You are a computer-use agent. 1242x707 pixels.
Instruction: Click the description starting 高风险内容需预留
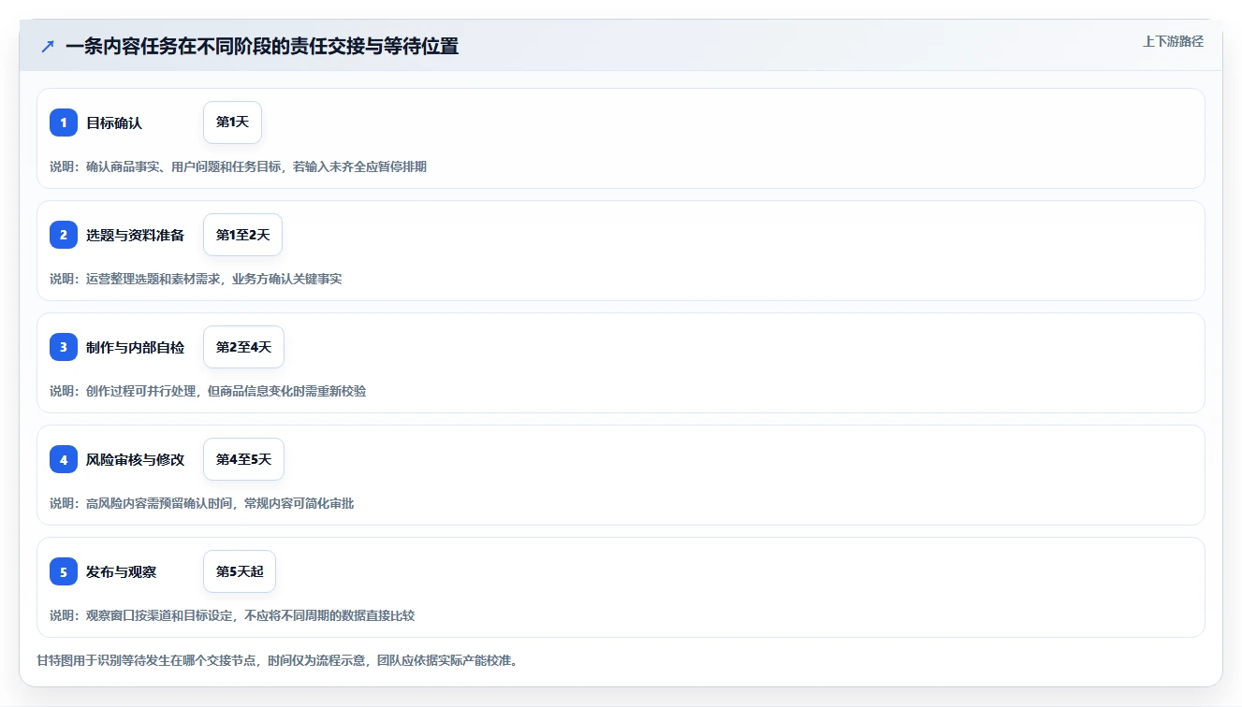click(x=201, y=503)
